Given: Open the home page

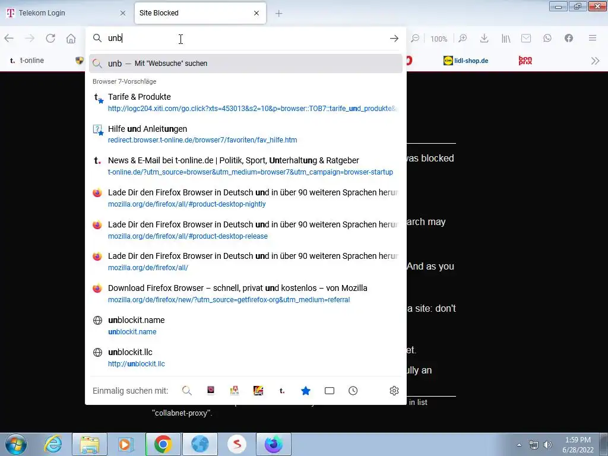Looking at the screenshot, I should (71, 38).
